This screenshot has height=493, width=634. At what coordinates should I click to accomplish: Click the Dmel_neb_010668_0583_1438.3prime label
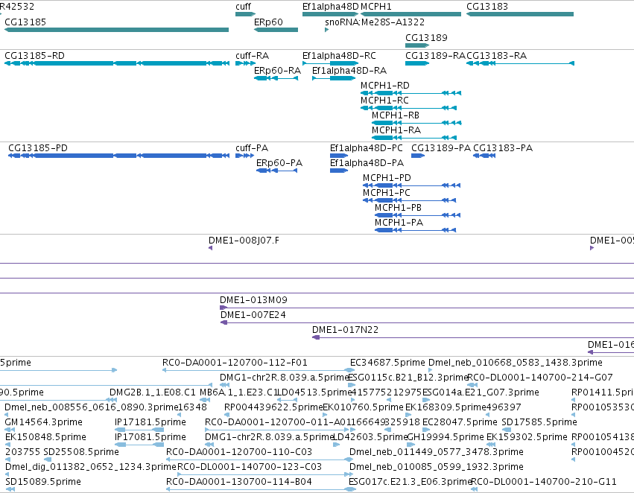point(515,363)
